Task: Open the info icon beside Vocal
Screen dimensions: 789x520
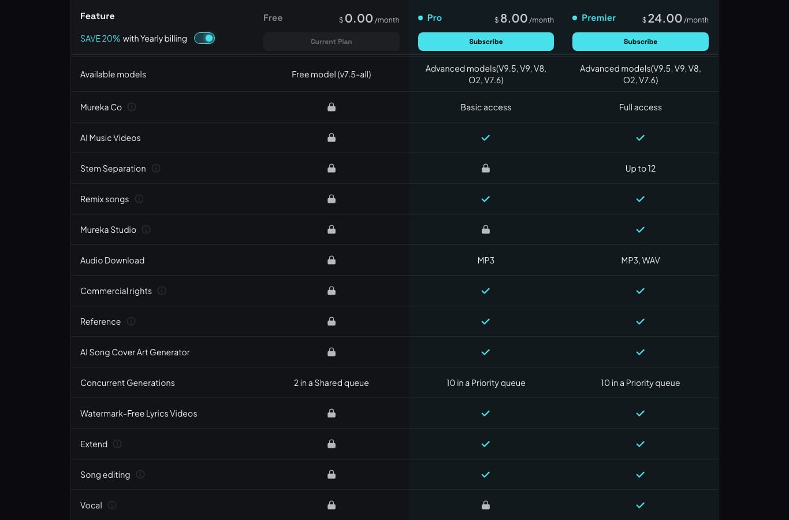Action: tap(112, 505)
